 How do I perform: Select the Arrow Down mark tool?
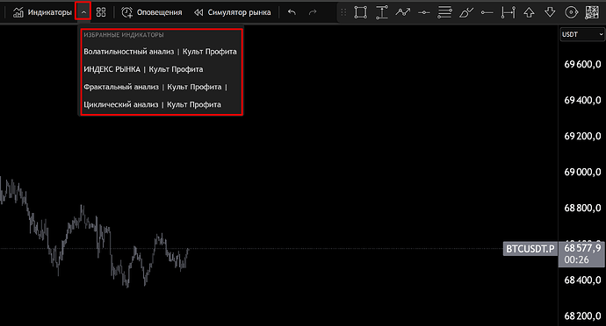coord(550,12)
